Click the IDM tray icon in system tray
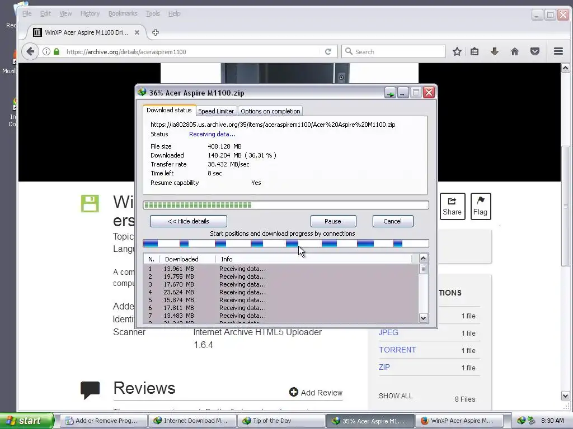Screen dimensions: 573x429 coord(522,421)
